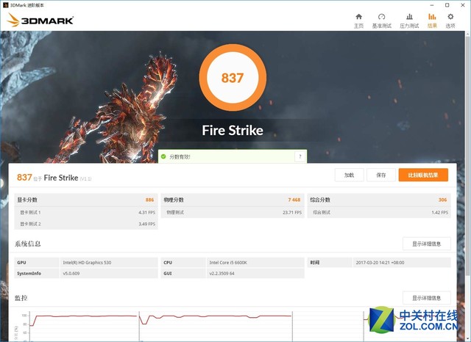Click the 3DMark logo
Screen dimensions: 471x342
pyautogui.click(x=40, y=20)
